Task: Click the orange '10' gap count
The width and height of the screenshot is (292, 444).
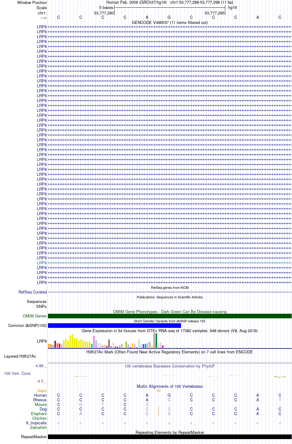Action: [x=158, y=391]
